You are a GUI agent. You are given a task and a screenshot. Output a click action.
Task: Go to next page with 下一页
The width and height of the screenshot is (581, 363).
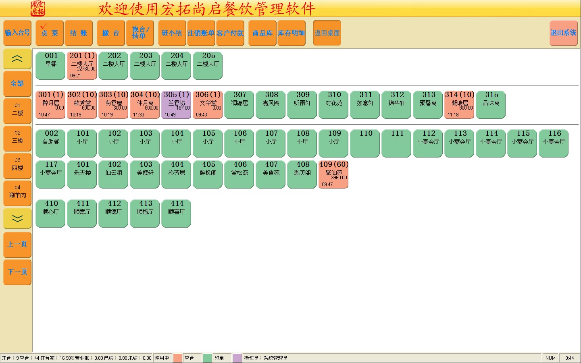17,272
